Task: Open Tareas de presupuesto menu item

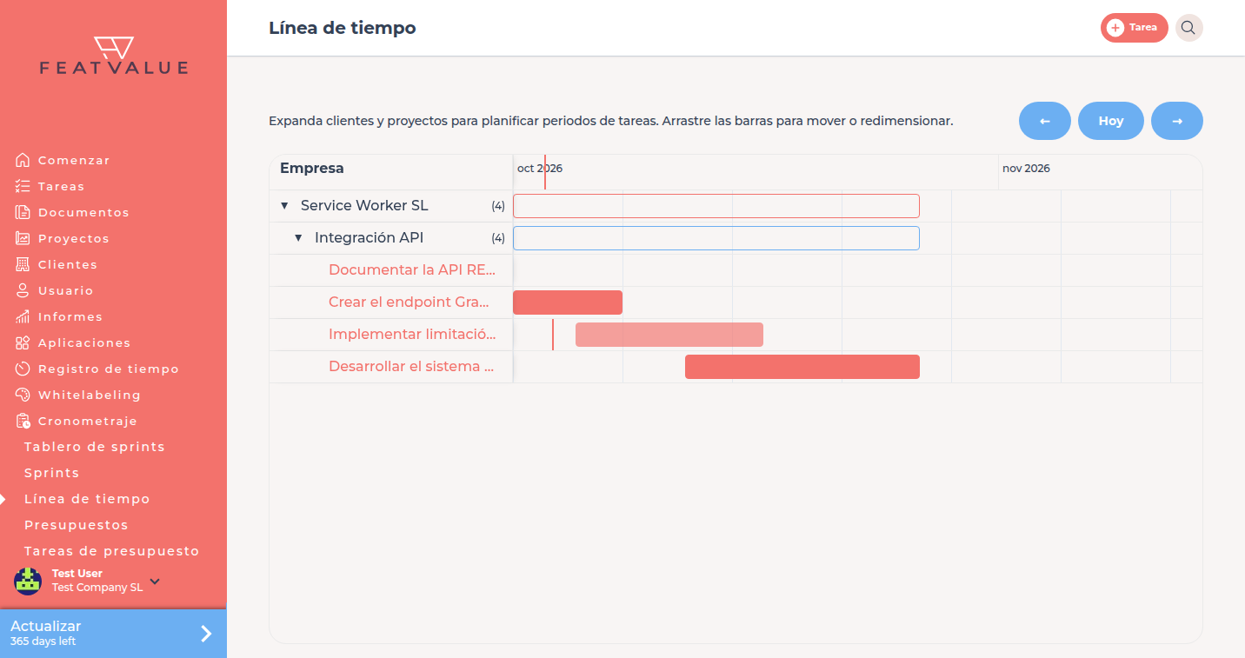Action: tap(112, 551)
